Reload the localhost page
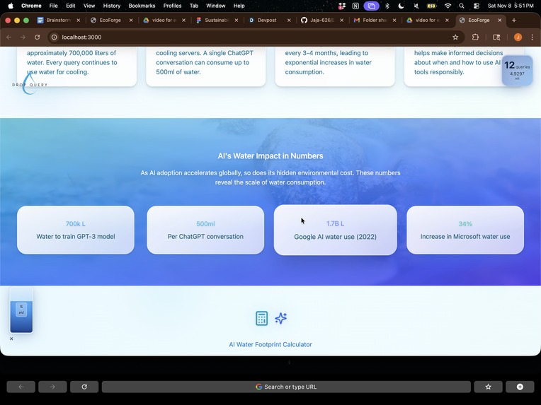Screen dimensions: 541x405 (38, 37)
